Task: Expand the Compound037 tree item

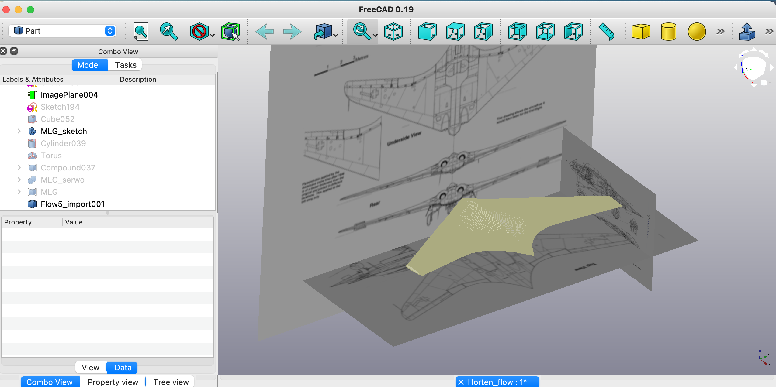Action: [x=19, y=168]
